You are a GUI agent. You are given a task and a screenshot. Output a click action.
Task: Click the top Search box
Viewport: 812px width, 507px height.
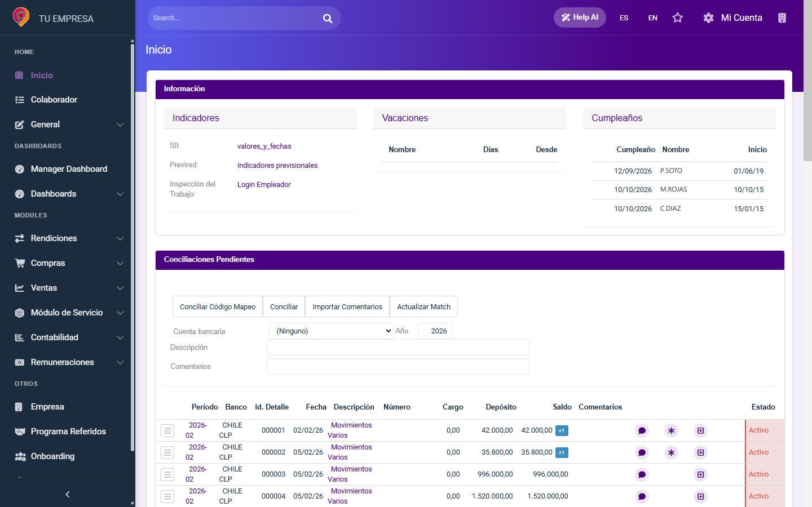click(x=244, y=18)
